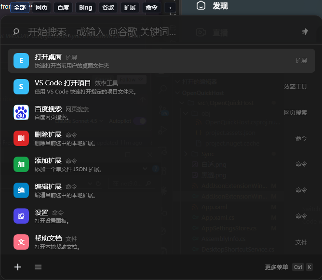Select the 编辑扩展 command title
The image size is (322, 280).
[48, 187]
